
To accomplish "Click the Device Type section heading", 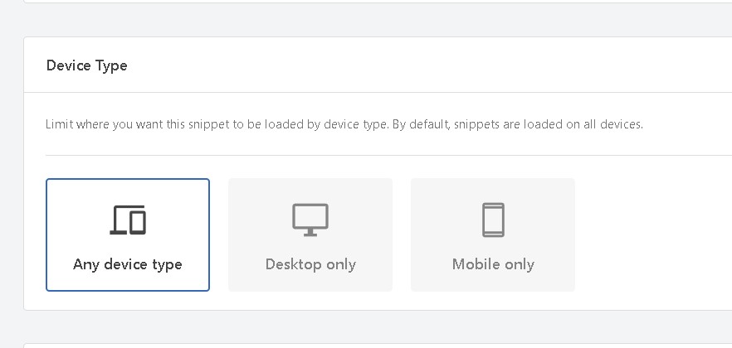I will tap(87, 65).
